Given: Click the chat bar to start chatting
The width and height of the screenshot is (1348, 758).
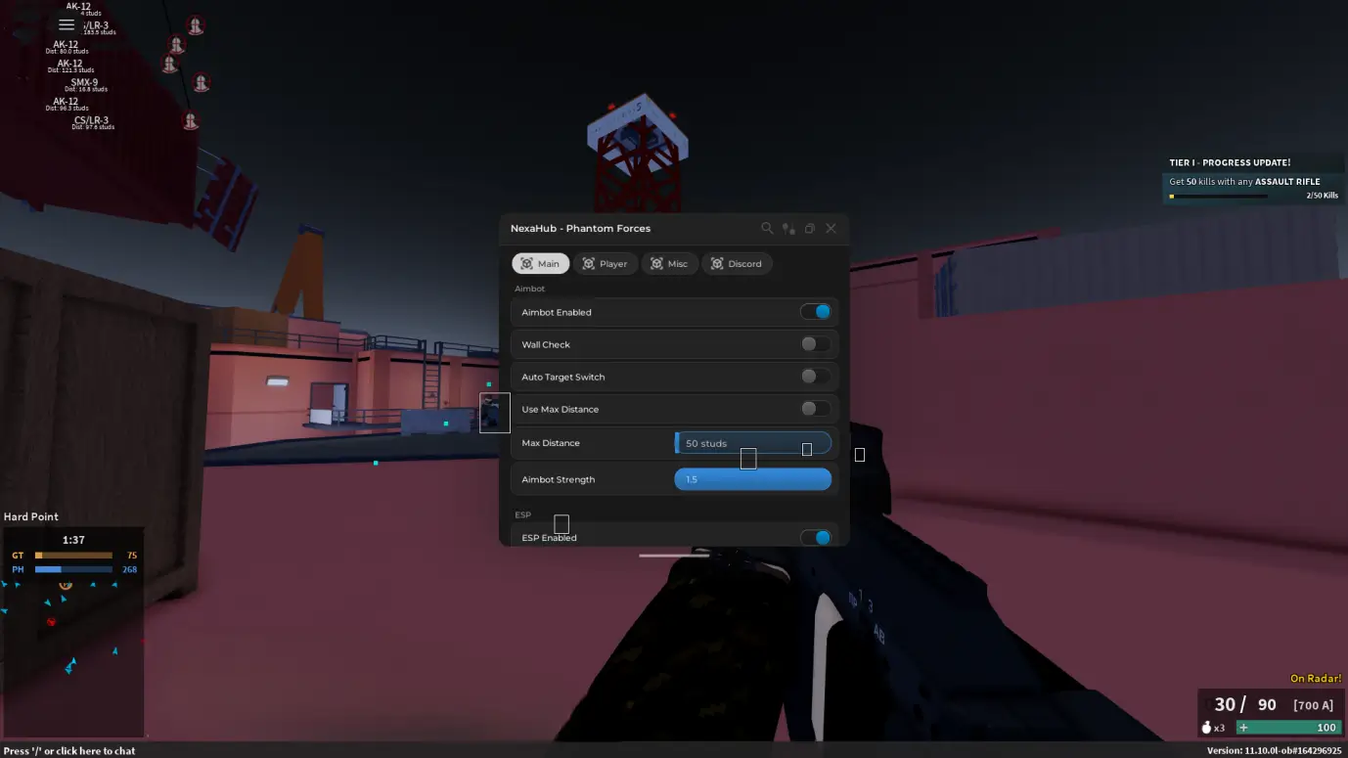Looking at the screenshot, I should 70,751.
